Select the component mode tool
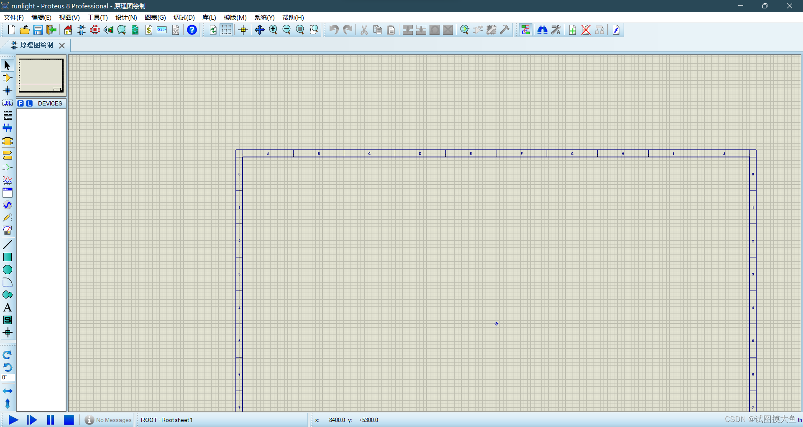This screenshot has height=427, width=803. tap(8, 77)
